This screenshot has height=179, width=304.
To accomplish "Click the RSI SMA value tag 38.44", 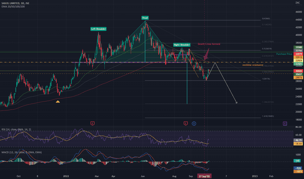I will (x=298, y=144).
